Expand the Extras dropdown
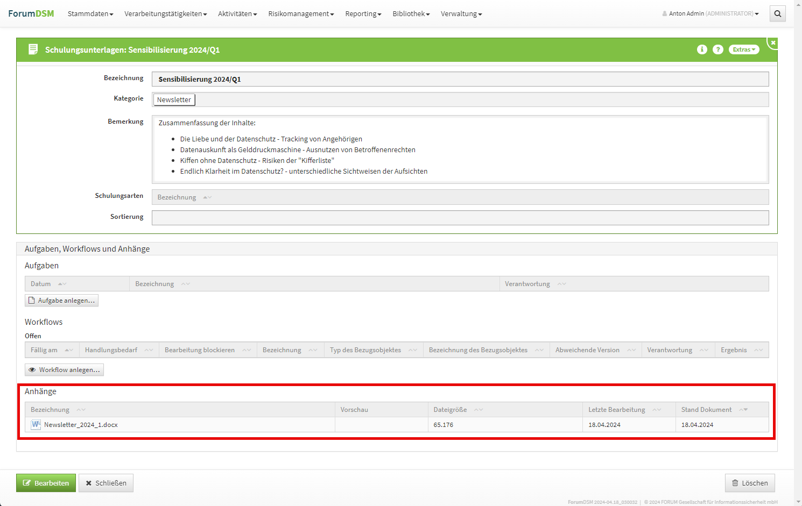Image resolution: width=802 pixels, height=506 pixels. (x=743, y=49)
